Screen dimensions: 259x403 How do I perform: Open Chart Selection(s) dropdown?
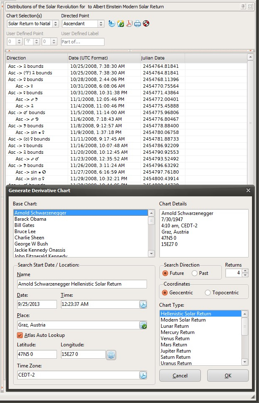click(x=55, y=24)
